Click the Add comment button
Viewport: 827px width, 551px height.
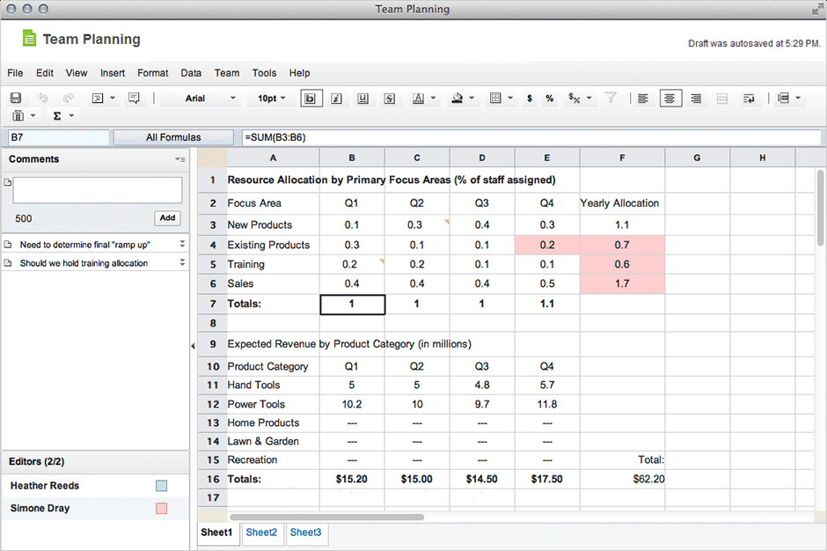click(x=167, y=218)
